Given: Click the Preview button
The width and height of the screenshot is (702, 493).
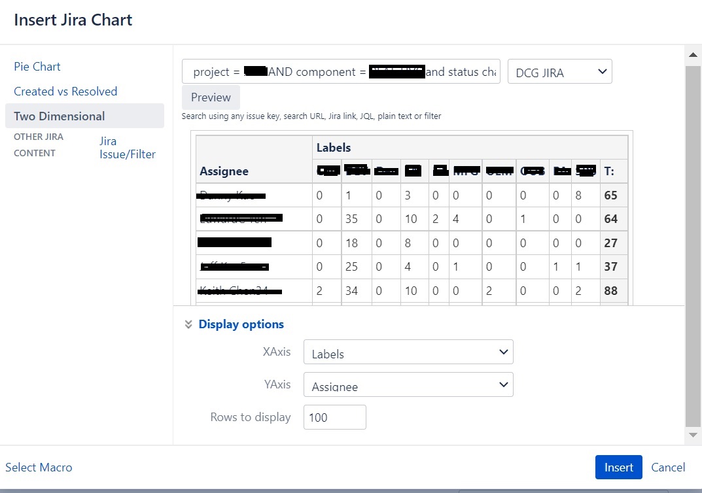Looking at the screenshot, I should click(x=211, y=97).
